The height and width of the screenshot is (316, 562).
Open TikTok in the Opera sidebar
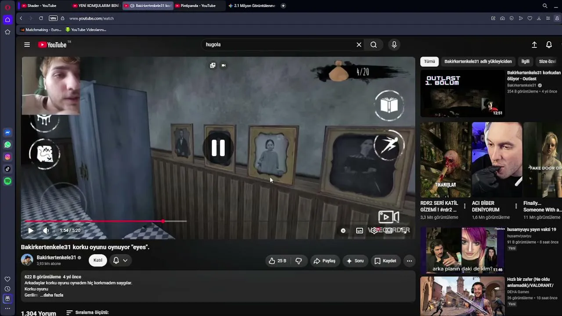(7, 169)
